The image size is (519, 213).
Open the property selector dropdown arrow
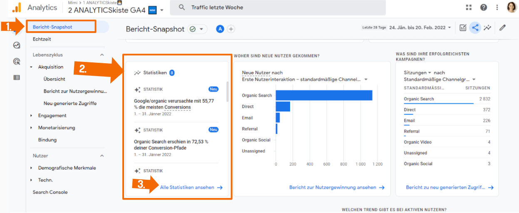click(161, 10)
